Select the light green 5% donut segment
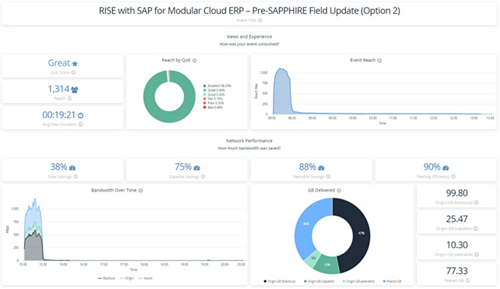Image resolution: width=500 pixels, height=289 pixels. (x=313, y=258)
